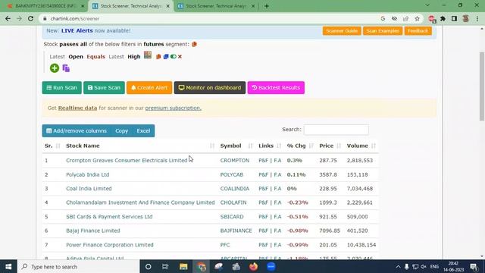
Task: Close the active Stock Screener tab
Action: pyautogui.click(x=168, y=6)
